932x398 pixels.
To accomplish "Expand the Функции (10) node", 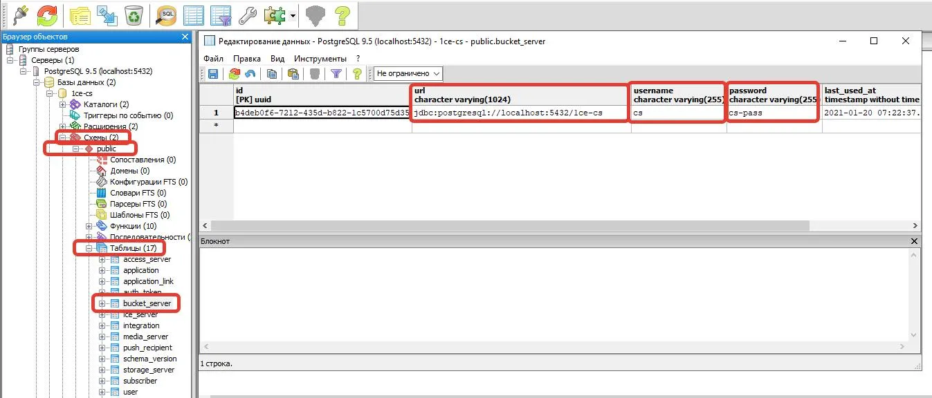I will [89, 226].
